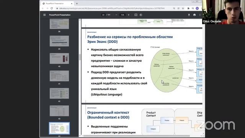
Task: Open slide thumbnail 38
Action: 59,24
